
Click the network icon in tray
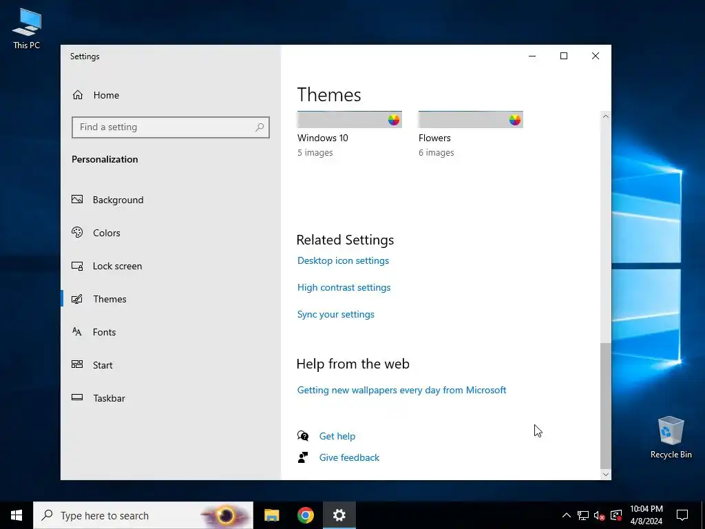(583, 515)
